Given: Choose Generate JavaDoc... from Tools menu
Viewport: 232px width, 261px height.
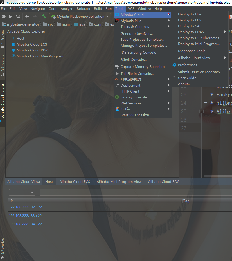Looking at the screenshot, I should (x=143, y=34).
